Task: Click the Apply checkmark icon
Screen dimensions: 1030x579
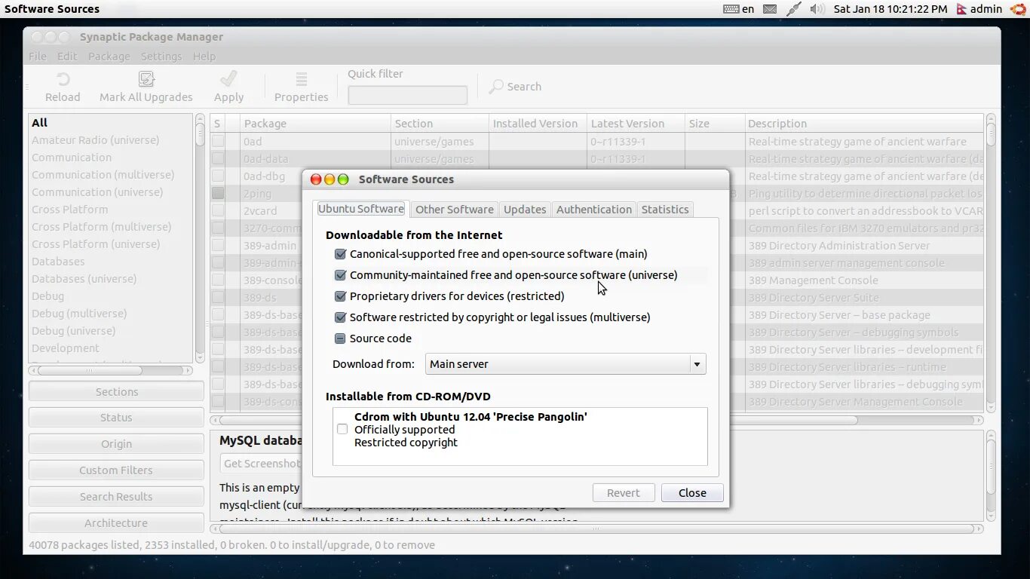Action: (x=228, y=79)
